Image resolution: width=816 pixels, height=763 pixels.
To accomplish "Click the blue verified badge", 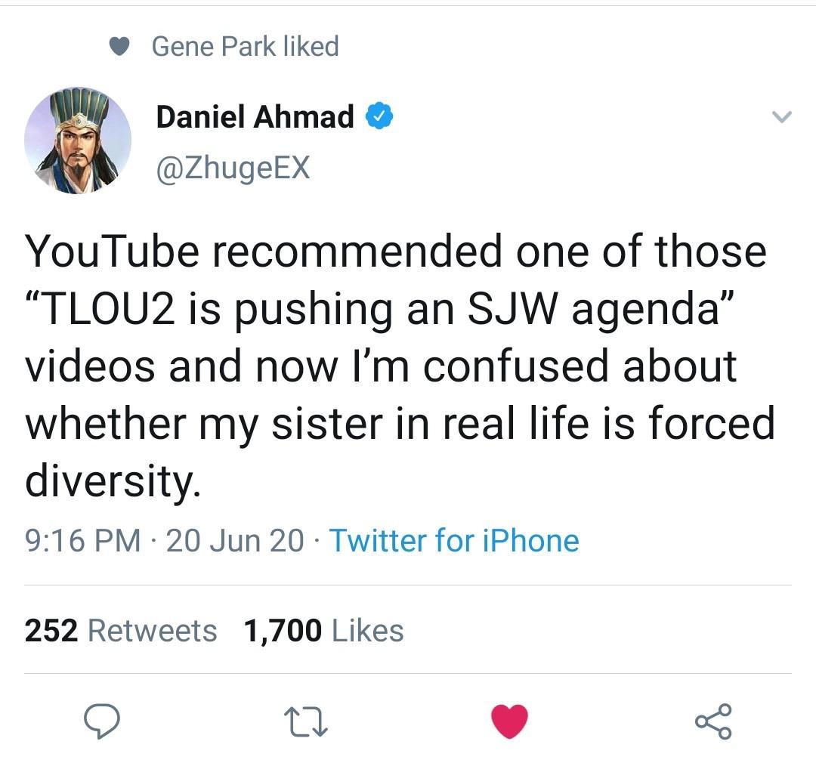I will point(378,116).
